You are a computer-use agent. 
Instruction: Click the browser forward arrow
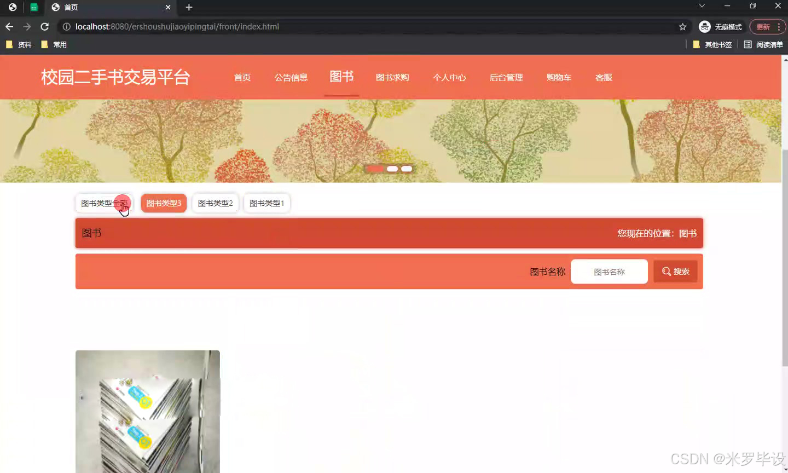click(x=27, y=26)
